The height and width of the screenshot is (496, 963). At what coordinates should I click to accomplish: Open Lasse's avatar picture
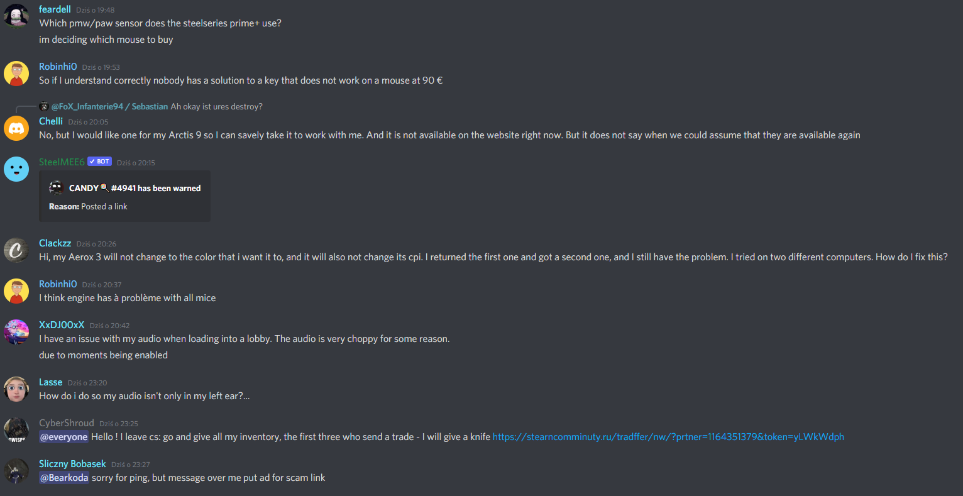coord(16,389)
